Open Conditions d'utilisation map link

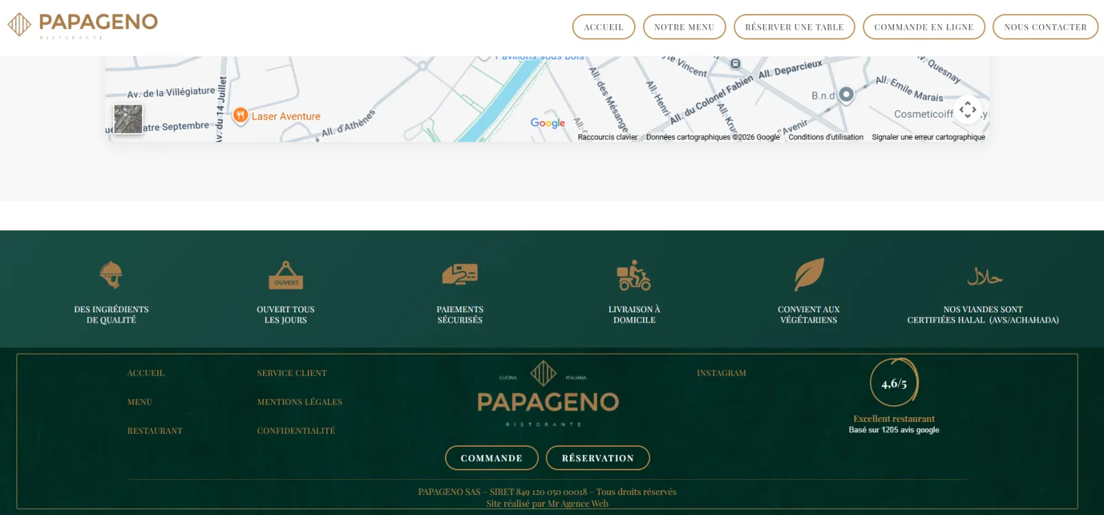826,137
